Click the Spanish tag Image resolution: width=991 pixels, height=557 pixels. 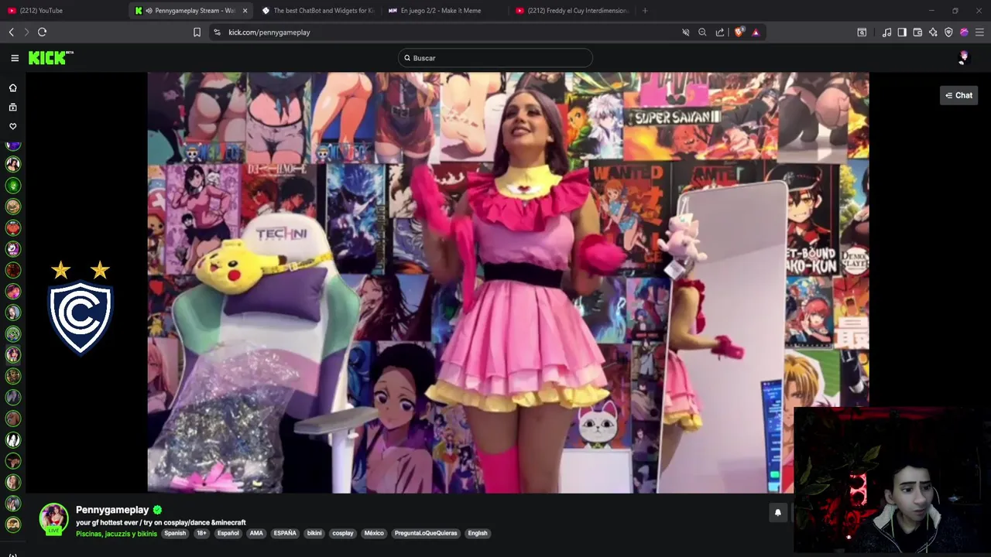click(x=175, y=533)
